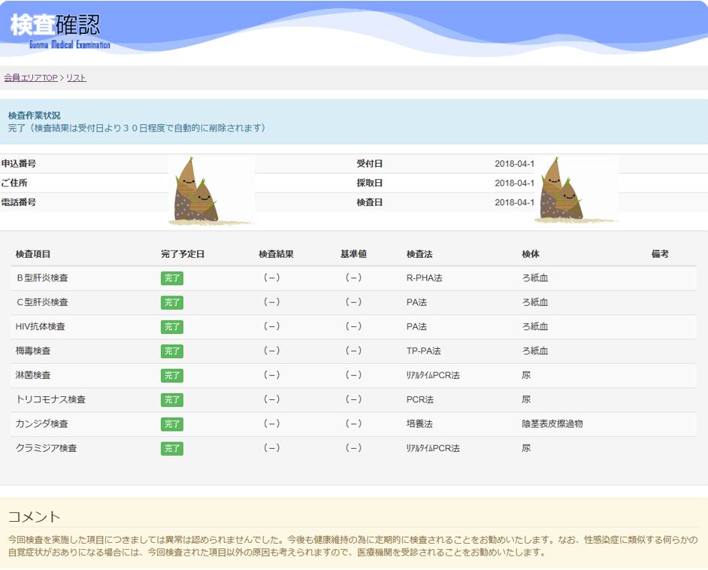This screenshot has height=570, width=708.
Task: Click the 完了 badge for 淋菌検査
Action: pos(172,376)
